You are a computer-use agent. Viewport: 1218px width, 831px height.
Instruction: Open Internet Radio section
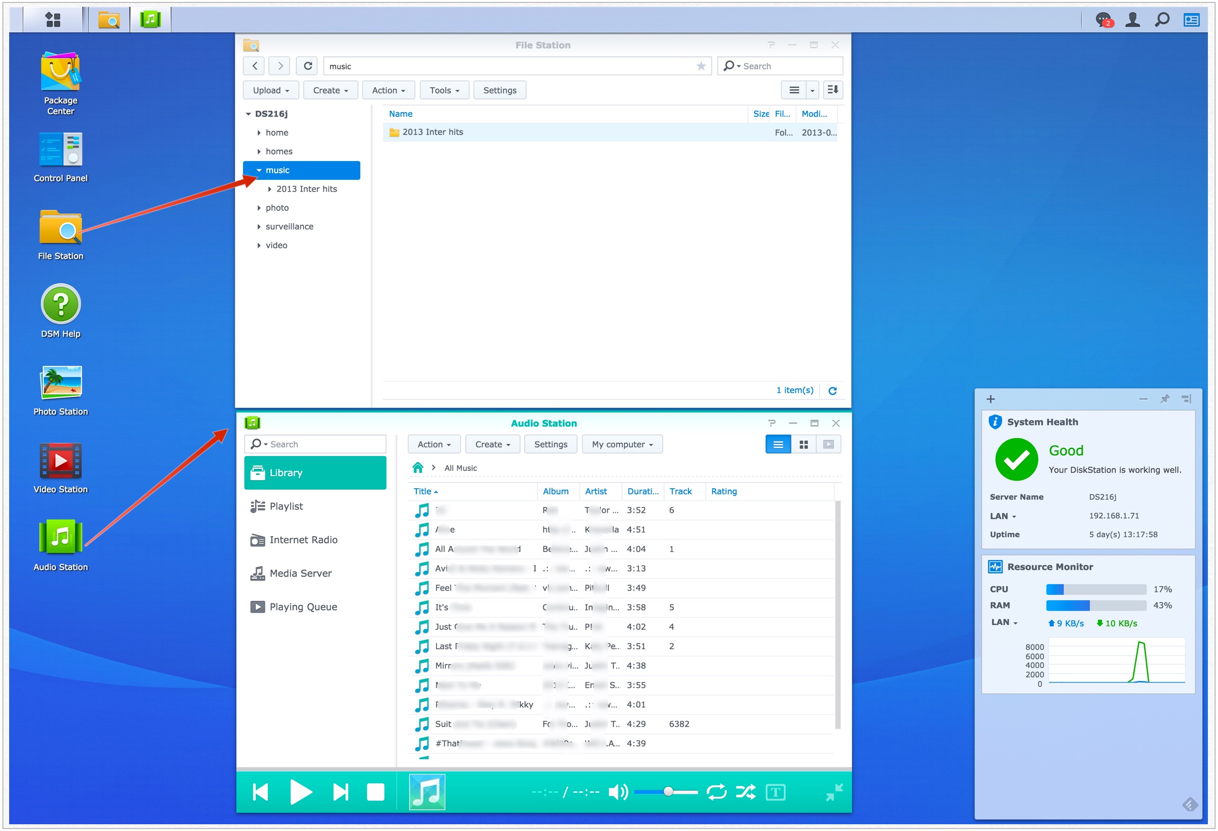(x=315, y=540)
